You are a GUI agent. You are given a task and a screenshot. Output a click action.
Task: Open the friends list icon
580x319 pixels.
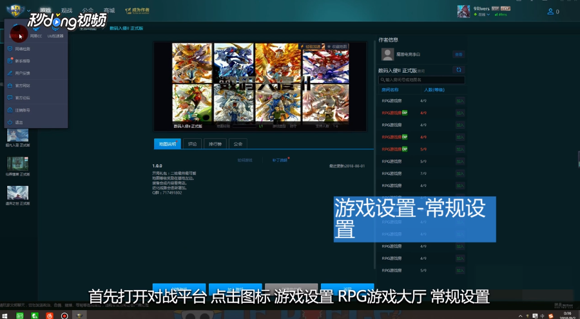coord(550,12)
